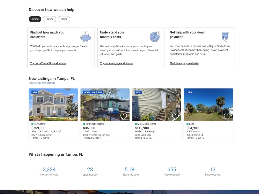Screen dimensions: 259x194
Task: Select the Buying tab
Action: [35, 19]
